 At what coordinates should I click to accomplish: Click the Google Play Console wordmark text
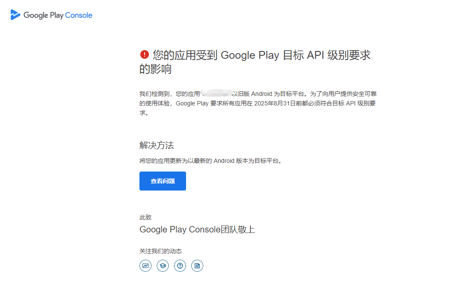click(58, 16)
